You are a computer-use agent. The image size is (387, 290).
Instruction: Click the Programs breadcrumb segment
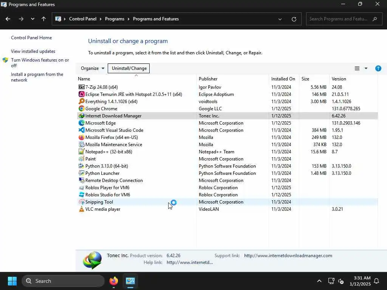(x=115, y=19)
